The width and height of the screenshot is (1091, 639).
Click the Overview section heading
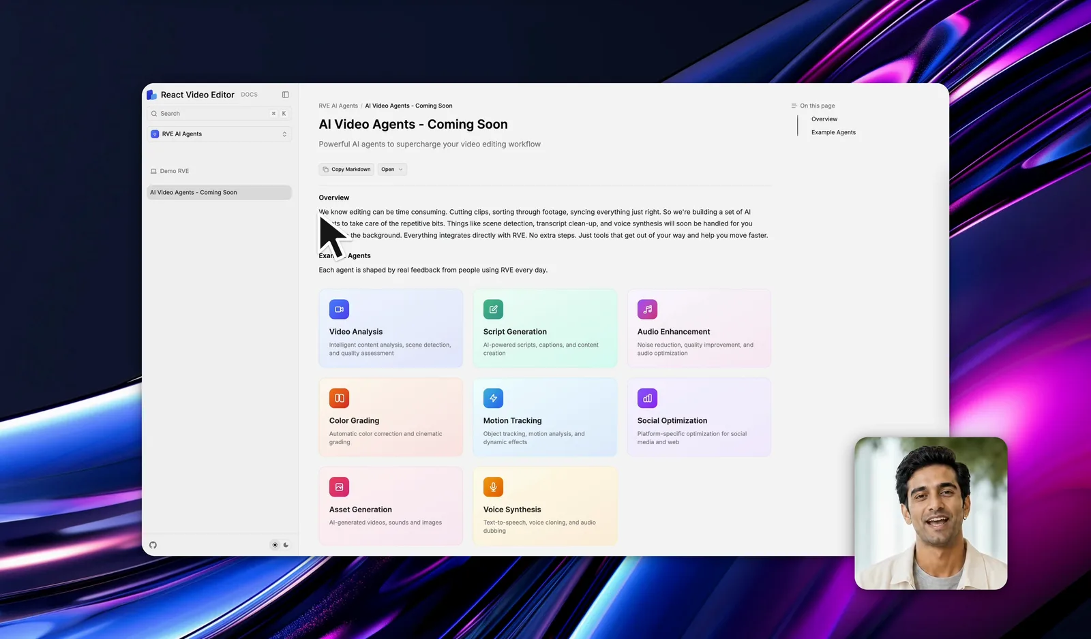334,198
